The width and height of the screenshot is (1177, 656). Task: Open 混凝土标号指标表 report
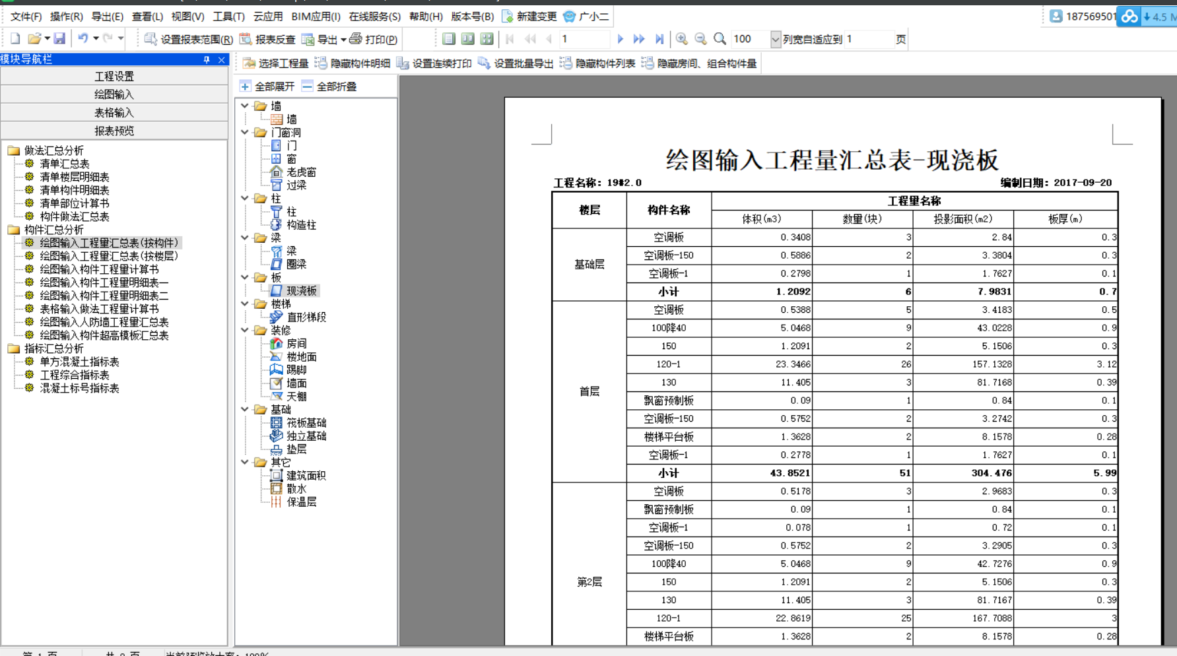tap(79, 388)
